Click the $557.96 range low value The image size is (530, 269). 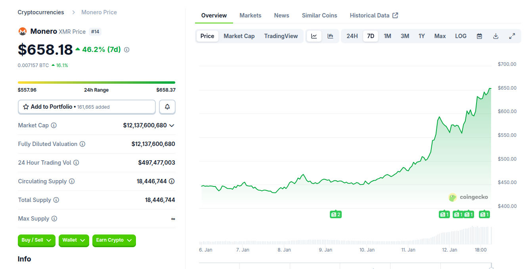click(27, 90)
